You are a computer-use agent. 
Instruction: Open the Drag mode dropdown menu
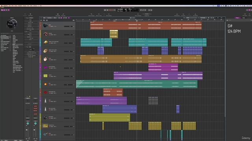(203, 18)
